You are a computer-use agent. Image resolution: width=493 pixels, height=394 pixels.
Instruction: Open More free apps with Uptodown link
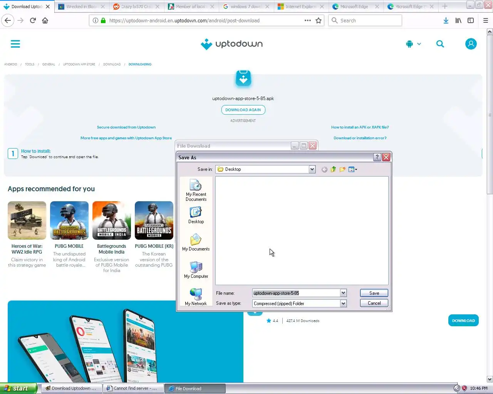click(x=126, y=138)
